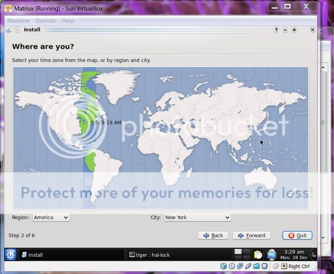
Task: Click the installer help question-mark icon
Action: (276, 30)
